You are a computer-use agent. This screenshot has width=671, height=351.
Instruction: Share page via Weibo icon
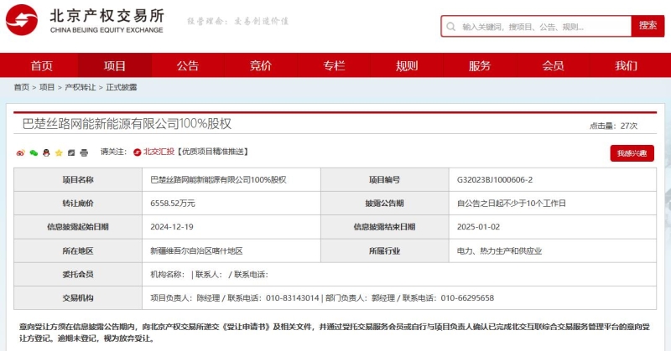pos(20,152)
